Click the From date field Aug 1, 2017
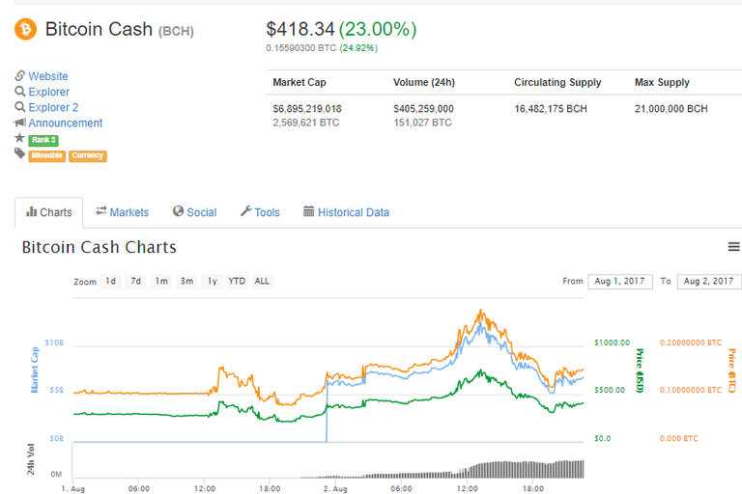The height and width of the screenshot is (494, 742). point(620,282)
